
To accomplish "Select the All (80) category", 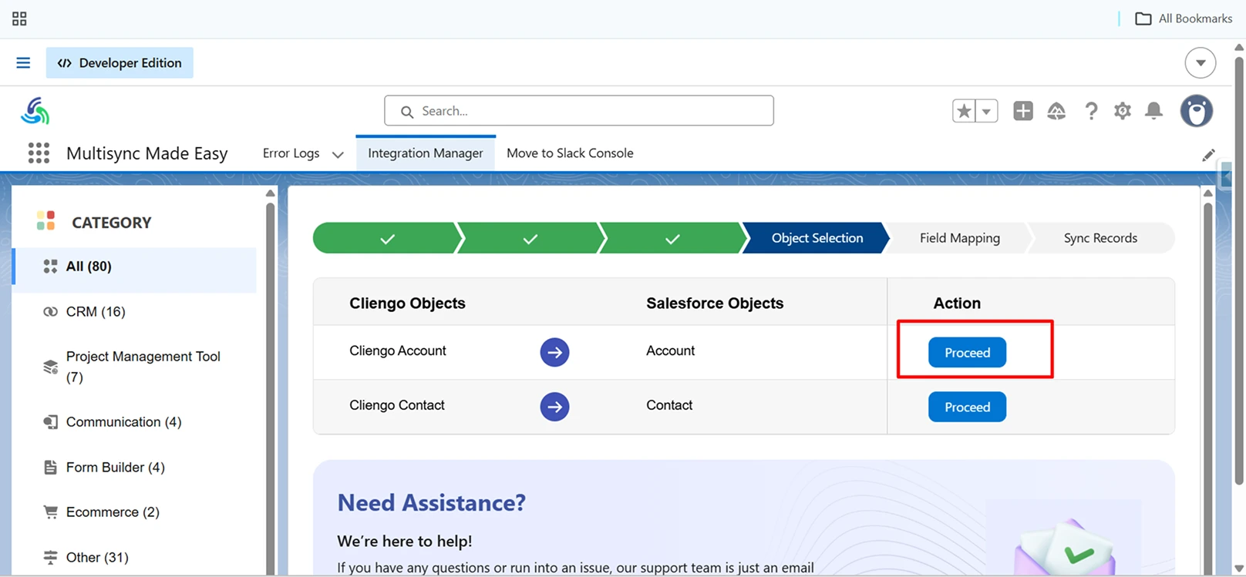I will pos(135,267).
